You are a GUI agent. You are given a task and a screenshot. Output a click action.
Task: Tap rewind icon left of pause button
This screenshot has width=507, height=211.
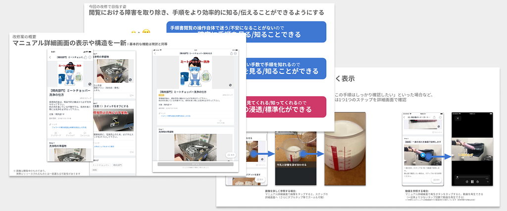click(467, 182)
